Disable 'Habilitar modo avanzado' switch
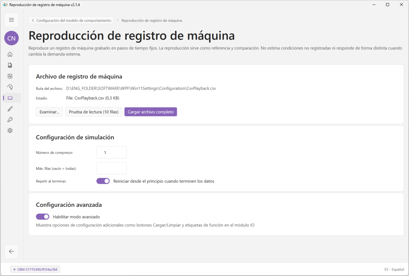Screen dimensions: 409x276 pyautogui.click(x=43, y=217)
